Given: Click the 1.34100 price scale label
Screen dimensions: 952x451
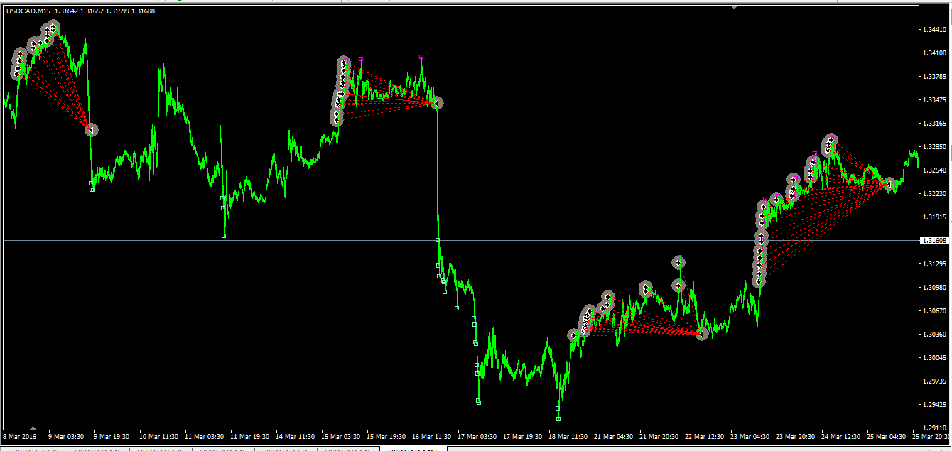Looking at the screenshot, I should (x=934, y=53).
